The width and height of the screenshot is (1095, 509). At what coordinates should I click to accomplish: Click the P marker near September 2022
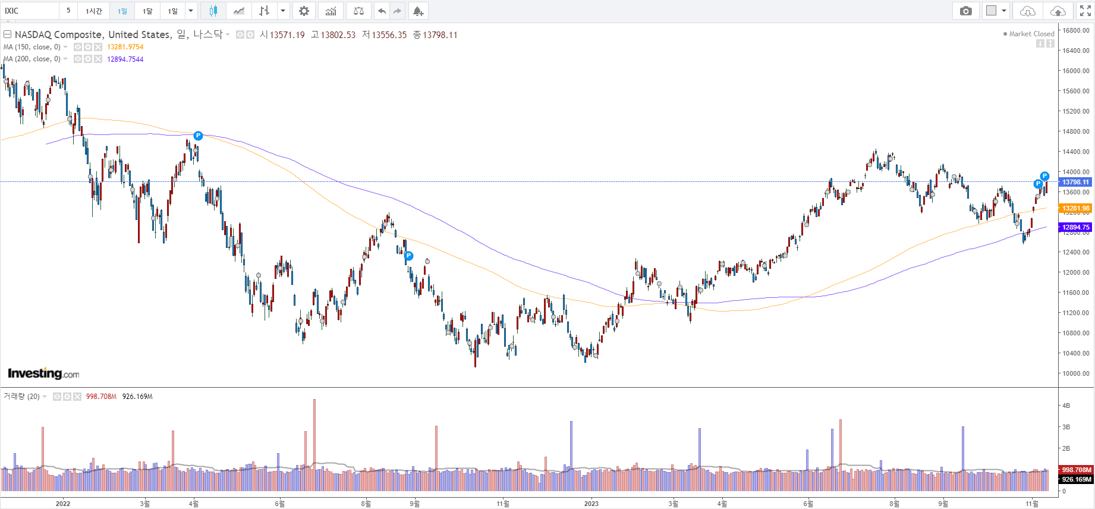pos(408,256)
